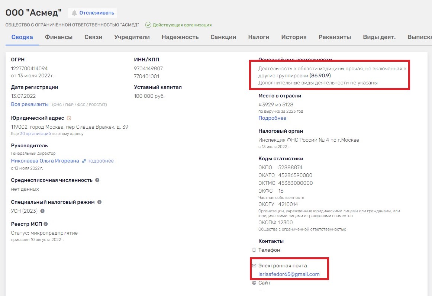Screen dimensions: 432x296
Task: Open help icon for Специальный налоговый режим
Action: coord(100,202)
